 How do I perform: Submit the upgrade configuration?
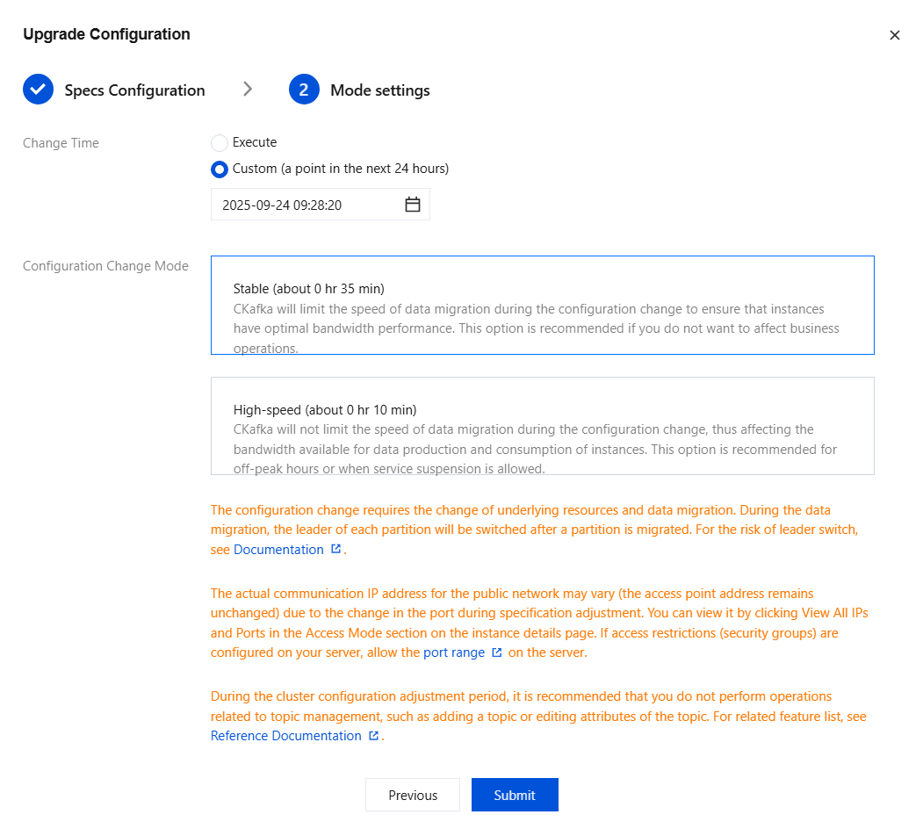click(515, 795)
